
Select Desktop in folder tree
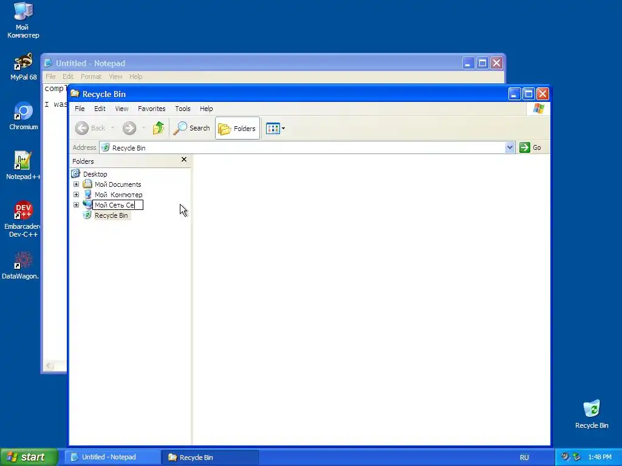pos(95,174)
